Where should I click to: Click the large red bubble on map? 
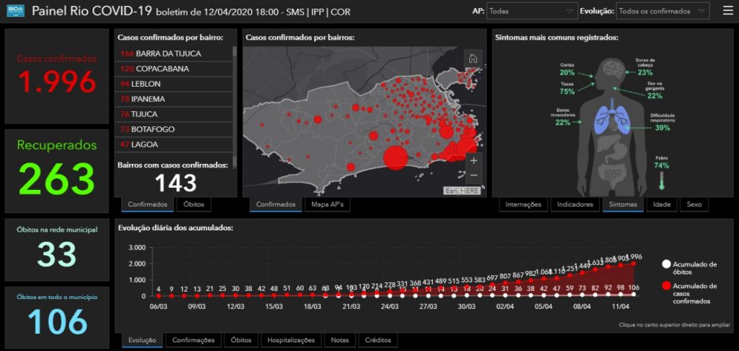point(395,157)
